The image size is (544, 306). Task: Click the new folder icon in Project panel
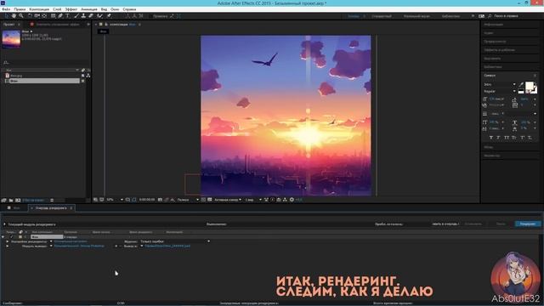click(11, 201)
